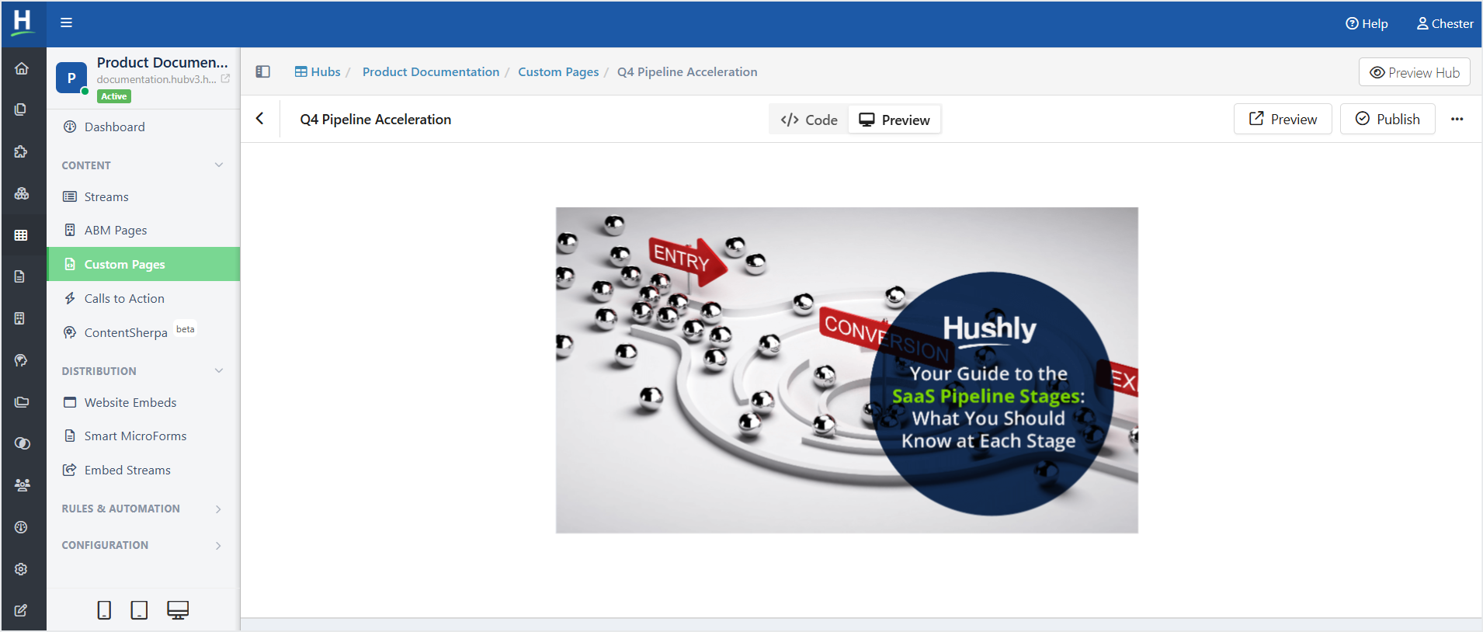
Task: Open the users group icon in the left rail
Action: (x=22, y=485)
